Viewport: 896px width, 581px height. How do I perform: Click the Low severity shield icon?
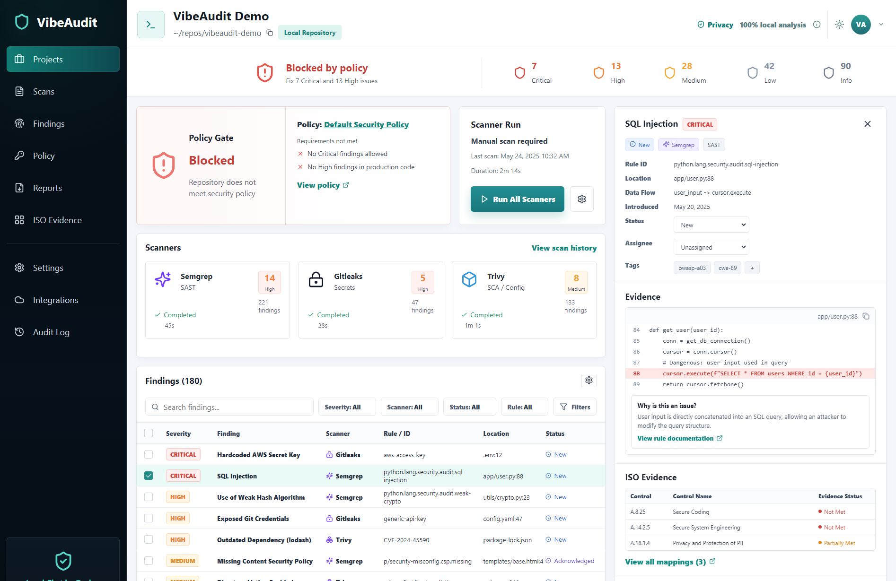(x=753, y=73)
